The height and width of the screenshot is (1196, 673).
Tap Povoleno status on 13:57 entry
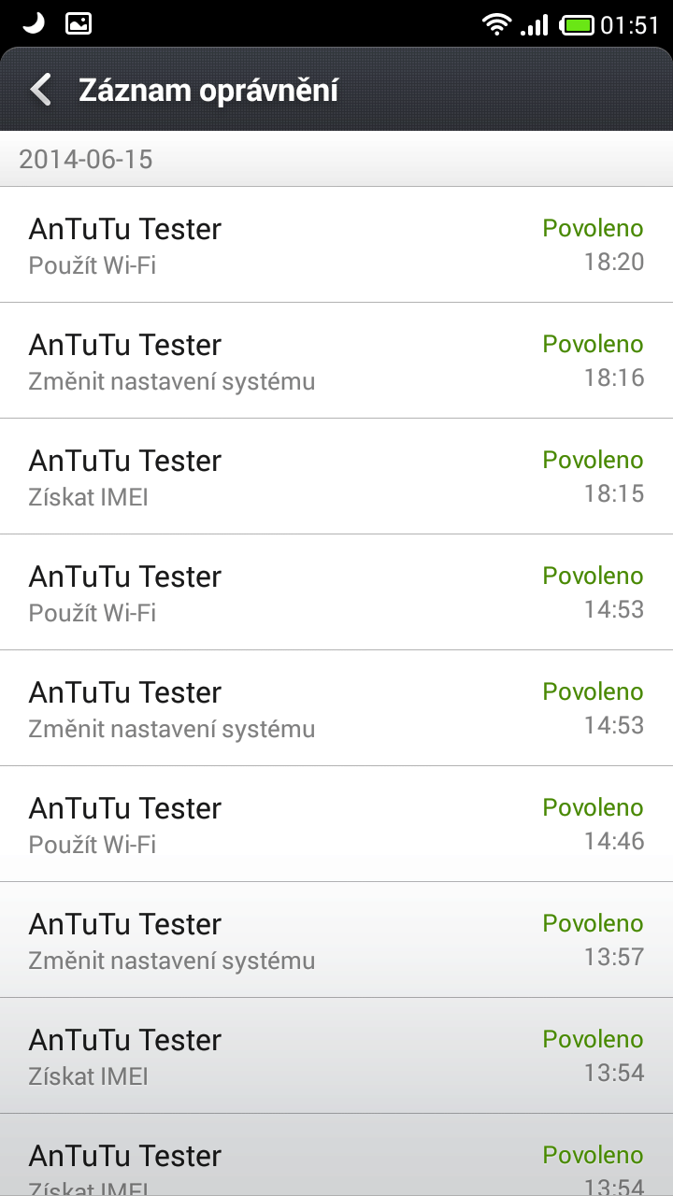point(594,923)
